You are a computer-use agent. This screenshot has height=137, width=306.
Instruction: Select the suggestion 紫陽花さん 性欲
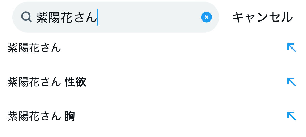47,82
